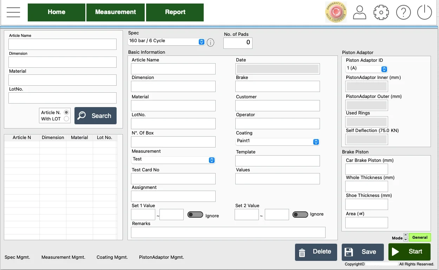The image size is (439, 270).
Task: Click the Remarks input field
Action: click(228, 232)
